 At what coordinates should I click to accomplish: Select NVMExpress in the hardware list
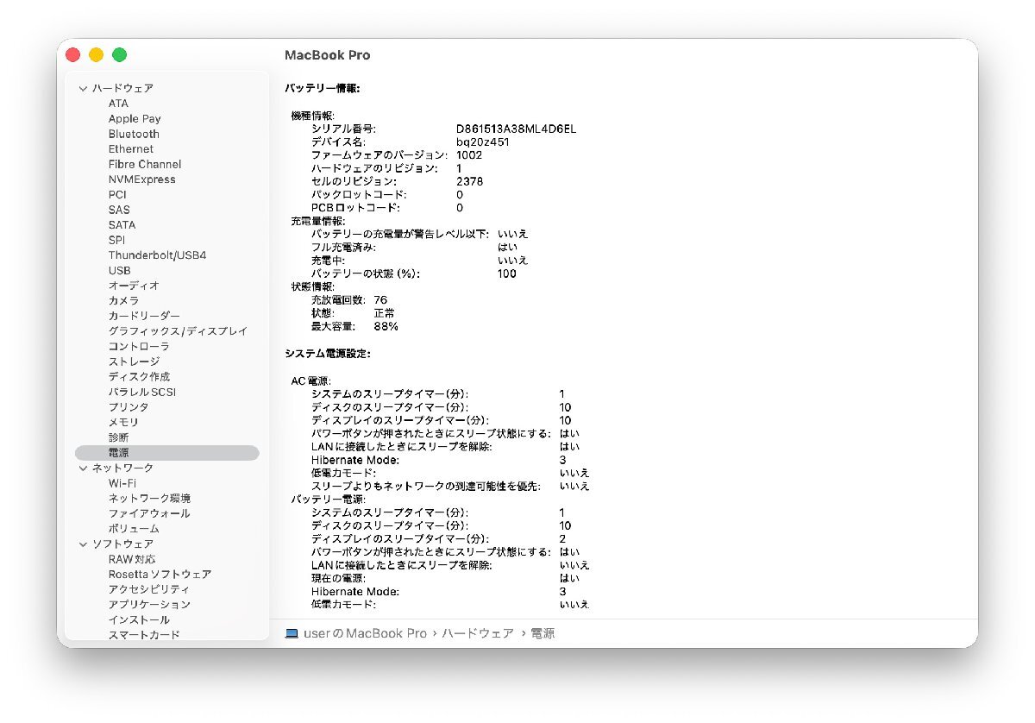pyautogui.click(x=141, y=179)
